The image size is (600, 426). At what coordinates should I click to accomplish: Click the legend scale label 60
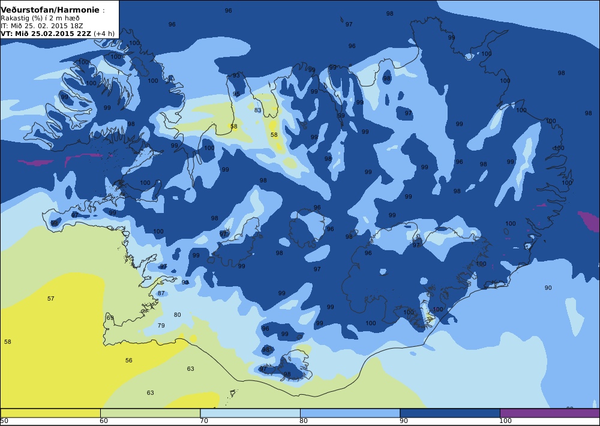(x=104, y=421)
